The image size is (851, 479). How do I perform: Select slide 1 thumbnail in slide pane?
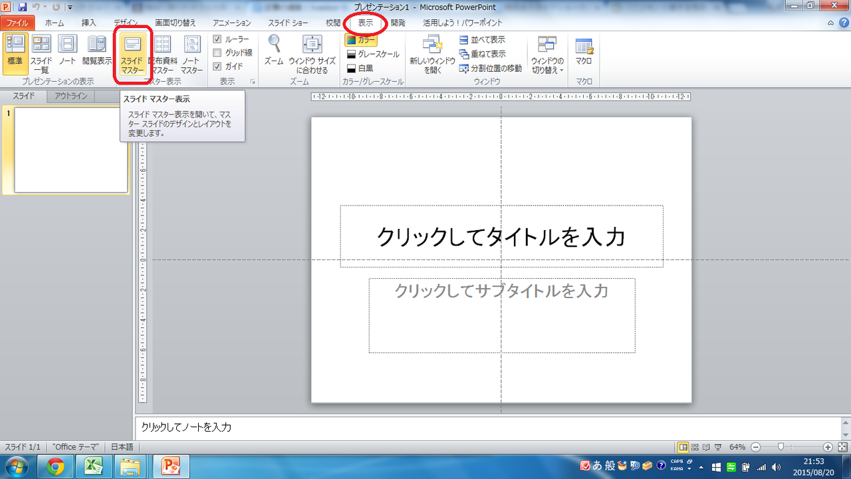tap(71, 150)
